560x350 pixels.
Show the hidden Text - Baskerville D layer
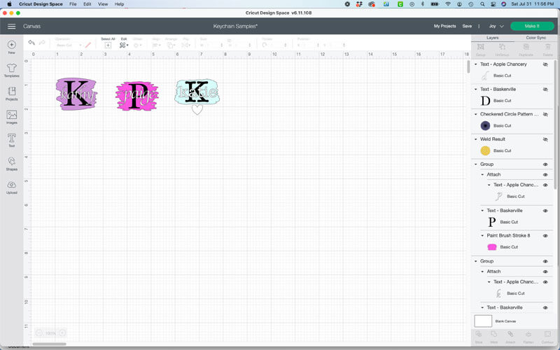click(545, 90)
